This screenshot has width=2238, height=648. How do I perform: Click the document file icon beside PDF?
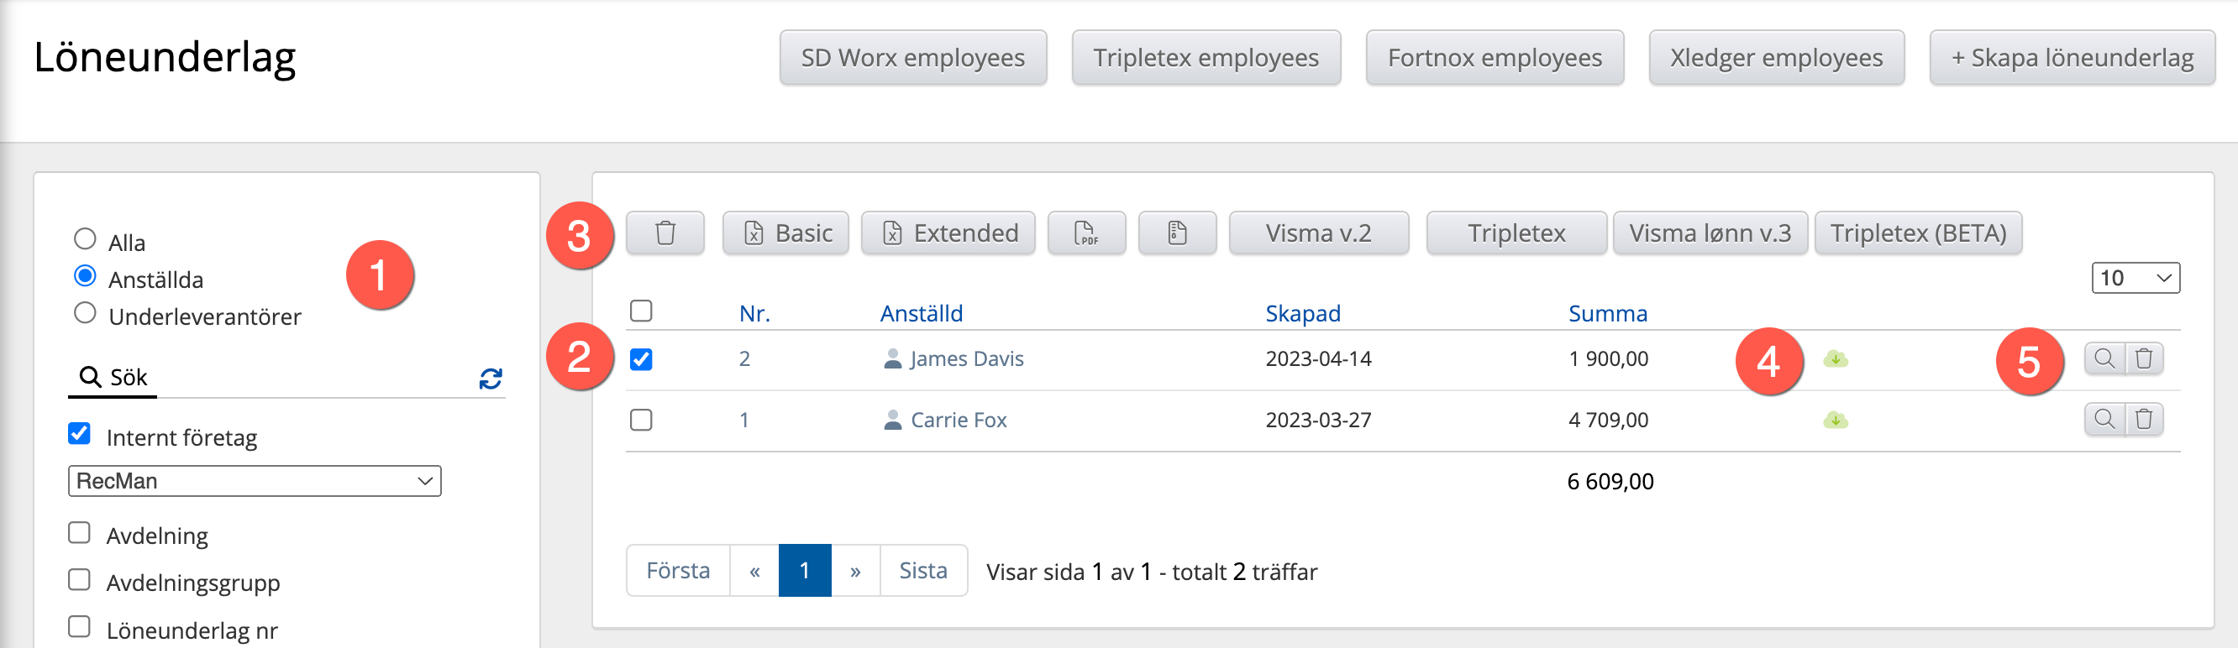(1176, 233)
